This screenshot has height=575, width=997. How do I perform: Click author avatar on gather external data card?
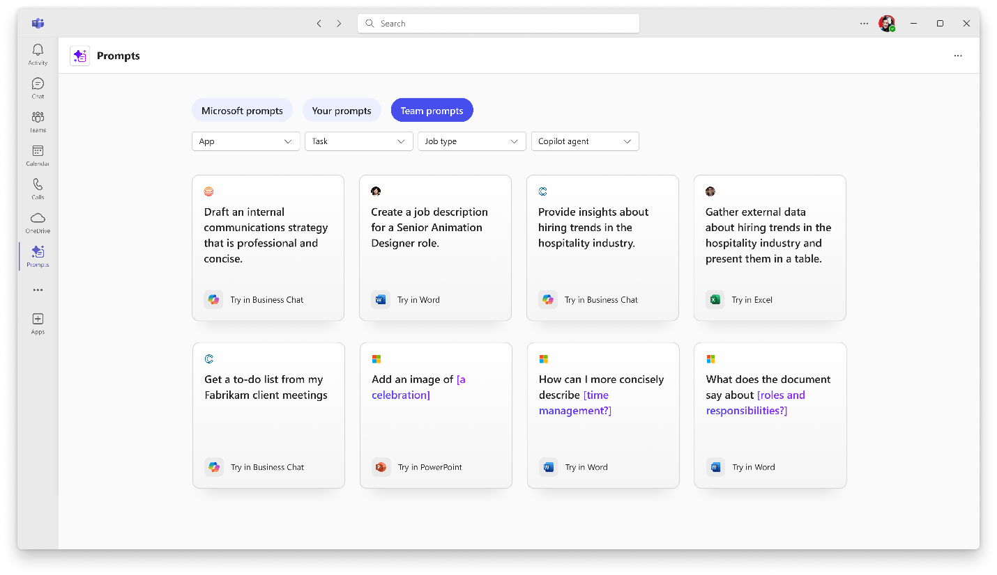710,191
